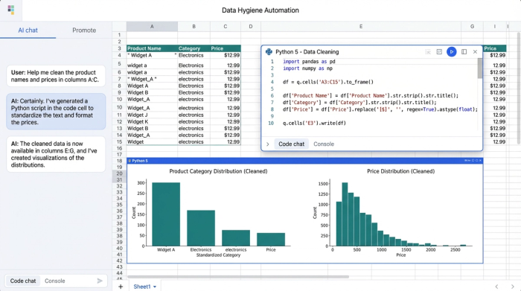Select Console tab in code editor
The image size is (521, 291).
pos(324,144)
